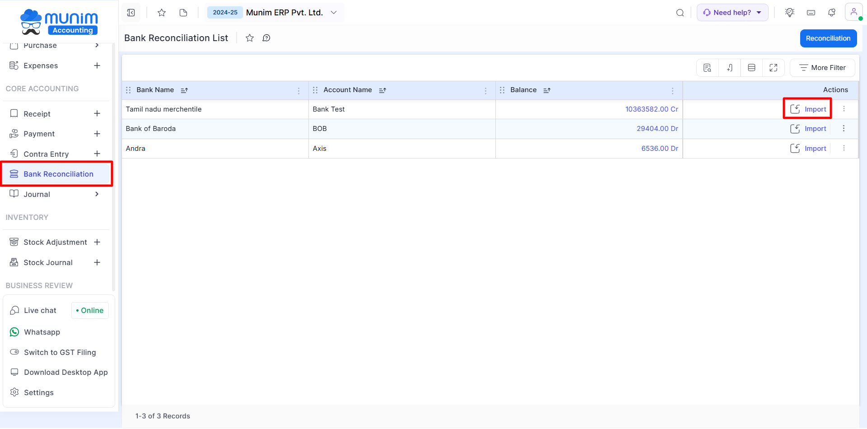Expand the Purchase menu chevron

(x=97, y=45)
